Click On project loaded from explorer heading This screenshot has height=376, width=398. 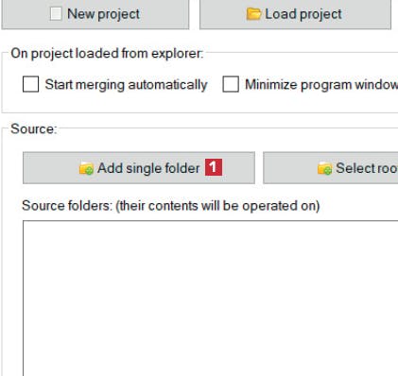[x=107, y=54]
